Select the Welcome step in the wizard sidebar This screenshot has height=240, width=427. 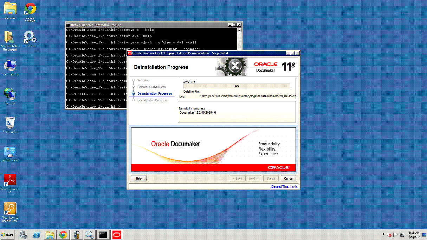click(x=143, y=80)
